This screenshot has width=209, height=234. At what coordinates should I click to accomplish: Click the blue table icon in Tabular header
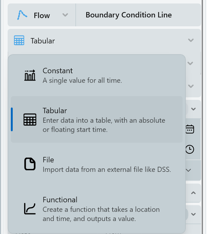(x=19, y=41)
